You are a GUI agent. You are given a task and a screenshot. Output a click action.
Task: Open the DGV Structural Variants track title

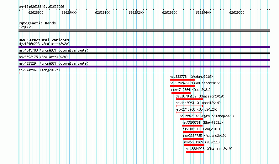pyautogui.click(x=44, y=40)
